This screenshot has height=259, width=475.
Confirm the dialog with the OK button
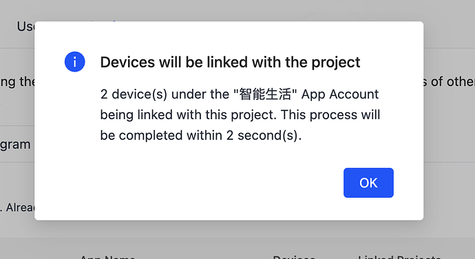pyautogui.click(x=368, y=183)
